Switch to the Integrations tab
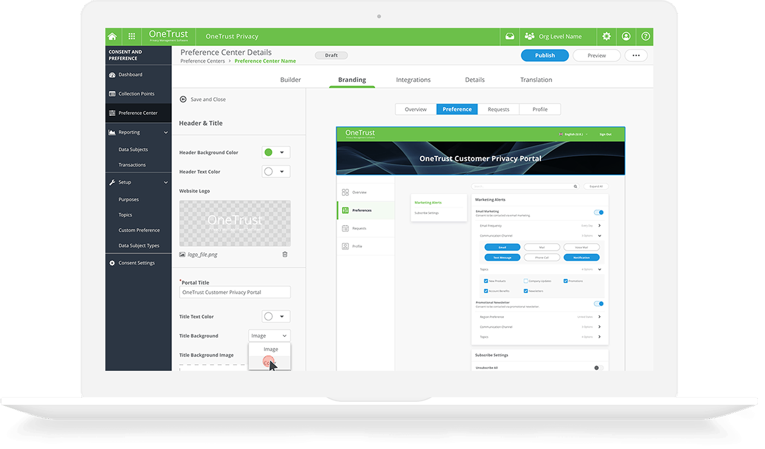The image size is (765, 449). tap(413, 80)
